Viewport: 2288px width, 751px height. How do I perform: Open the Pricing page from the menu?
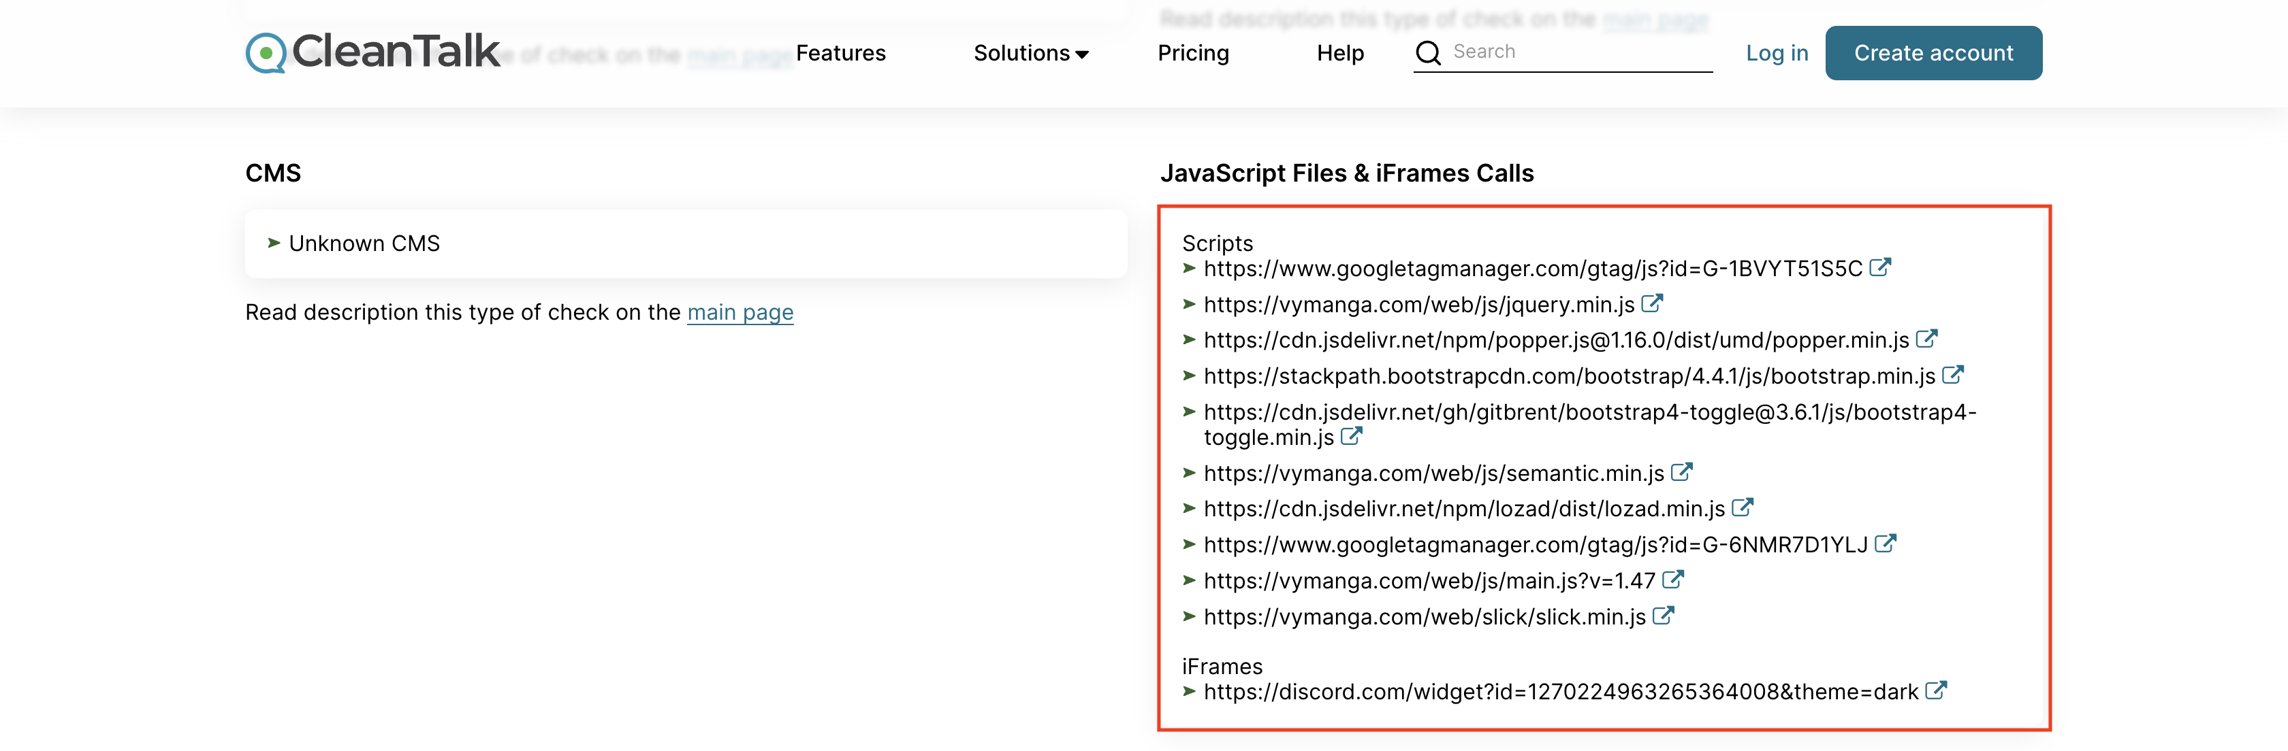click(x=1193, y=53)
